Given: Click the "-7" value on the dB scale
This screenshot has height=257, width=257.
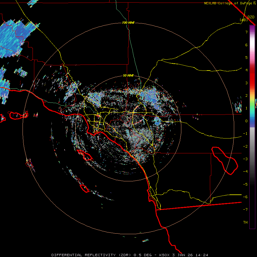Looking at the screenshot, I should point(245,210).
